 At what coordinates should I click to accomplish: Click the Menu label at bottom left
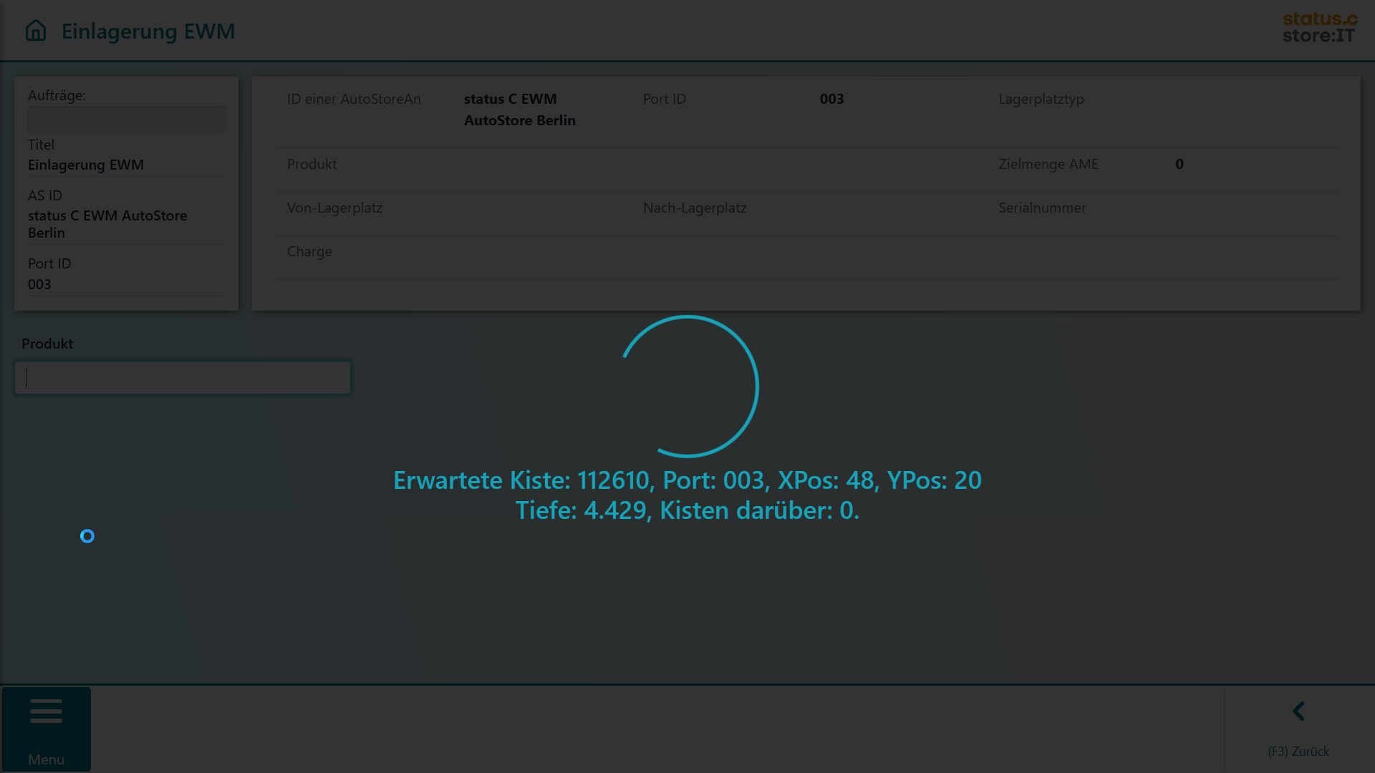(47, 759)
